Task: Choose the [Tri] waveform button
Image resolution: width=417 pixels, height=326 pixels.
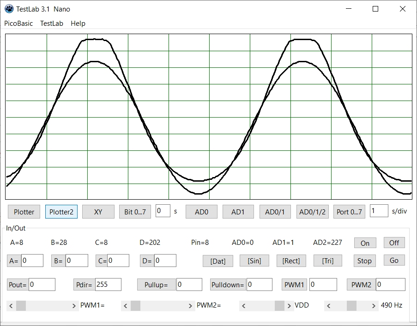Action: pyautogui.click(x=328, y=261)
